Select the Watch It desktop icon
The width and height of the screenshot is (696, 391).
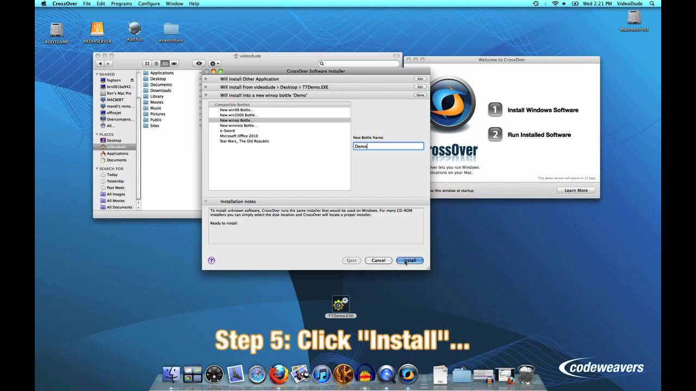coord(134,31)
